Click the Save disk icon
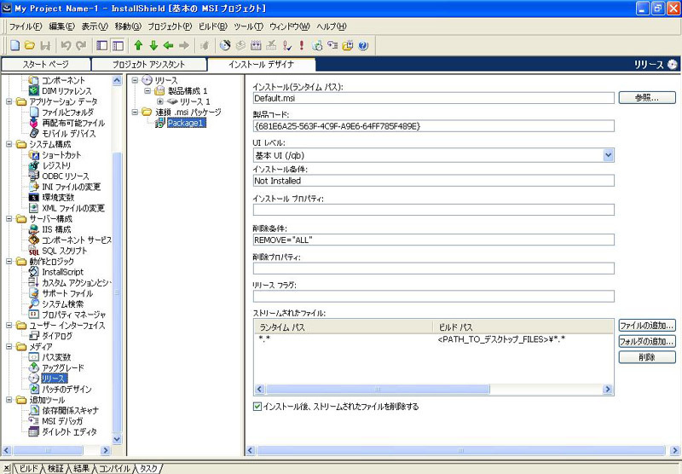Image resolution: width=682 pixels, height=474 pixels. coord(45,45)
